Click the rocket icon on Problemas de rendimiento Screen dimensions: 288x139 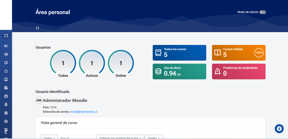(218, 71)
